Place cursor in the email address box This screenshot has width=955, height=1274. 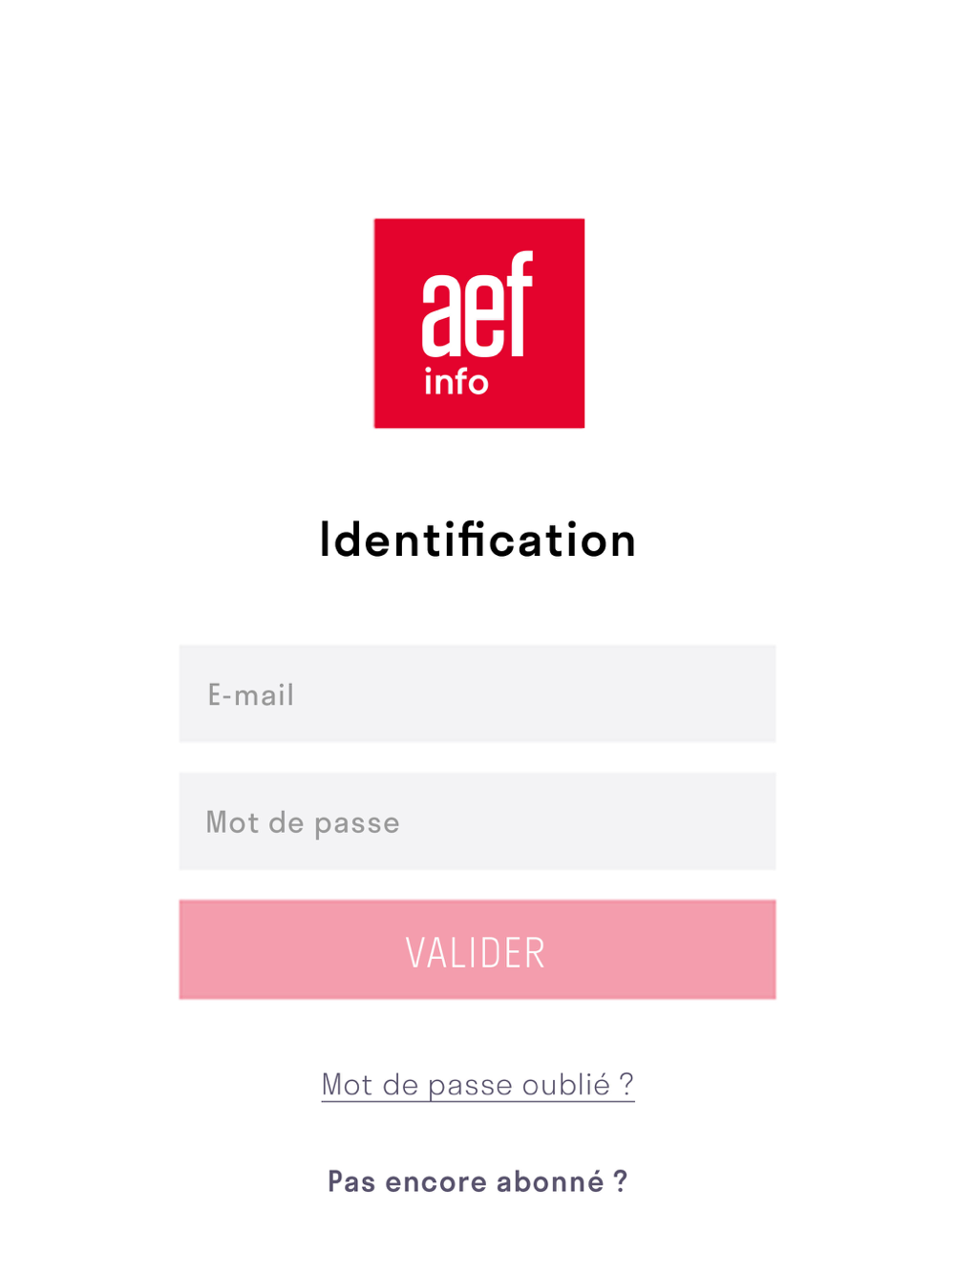coord(477,693)
